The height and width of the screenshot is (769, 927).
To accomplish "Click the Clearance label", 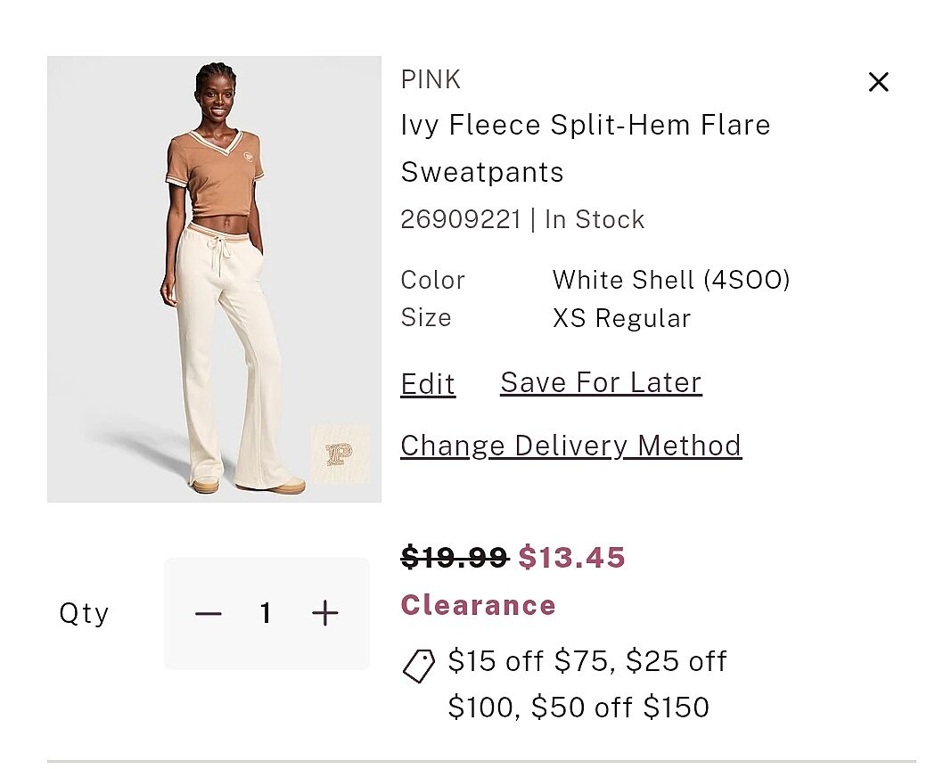I will click(478, 606).
